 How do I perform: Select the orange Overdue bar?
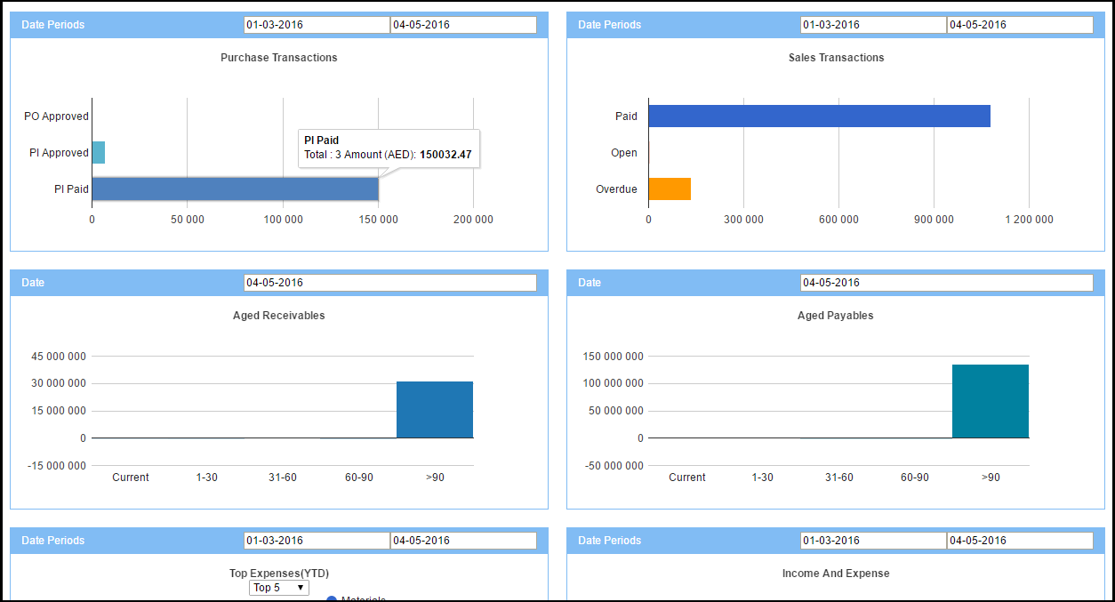tap(670, 189)
